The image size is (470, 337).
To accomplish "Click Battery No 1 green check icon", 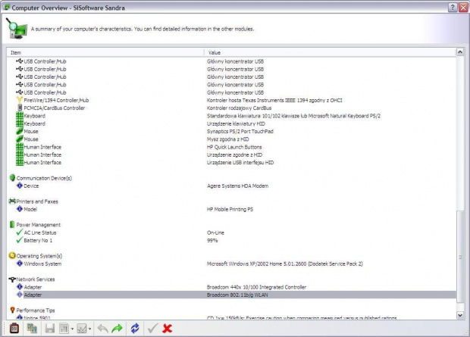I will 20,240.
